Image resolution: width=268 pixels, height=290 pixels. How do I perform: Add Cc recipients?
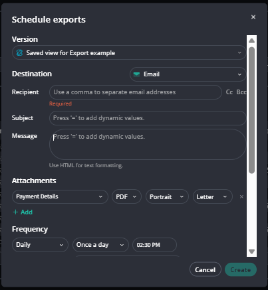229,92
